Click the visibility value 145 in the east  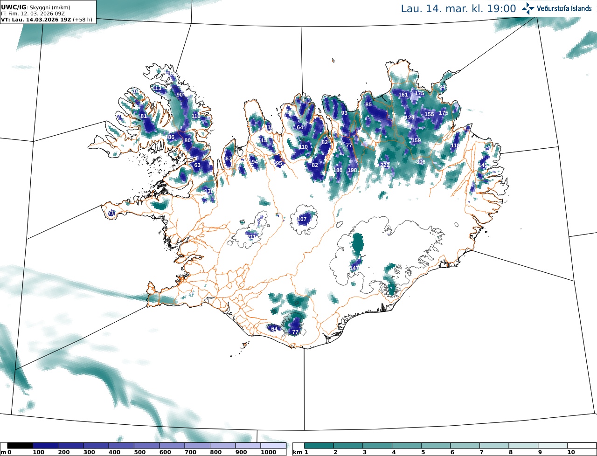point(482,165)
